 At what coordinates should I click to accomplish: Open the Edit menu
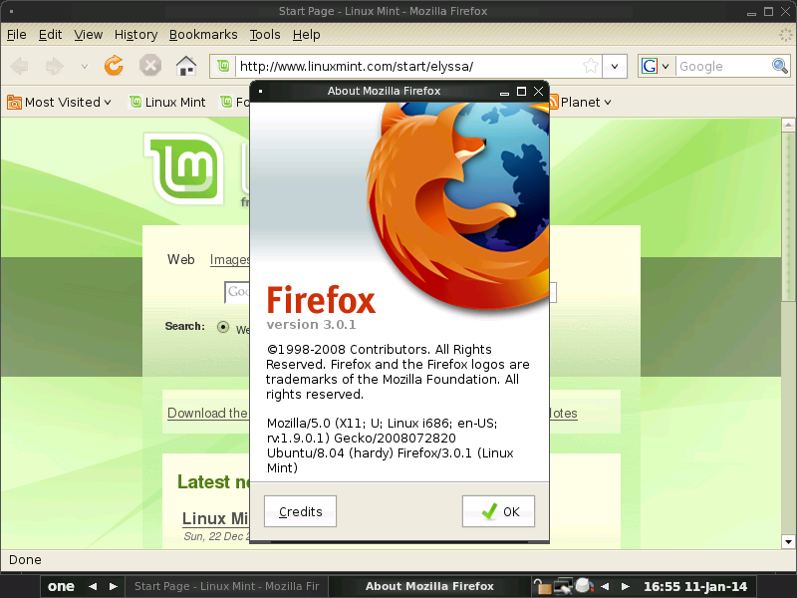click(x=51, y=35)
